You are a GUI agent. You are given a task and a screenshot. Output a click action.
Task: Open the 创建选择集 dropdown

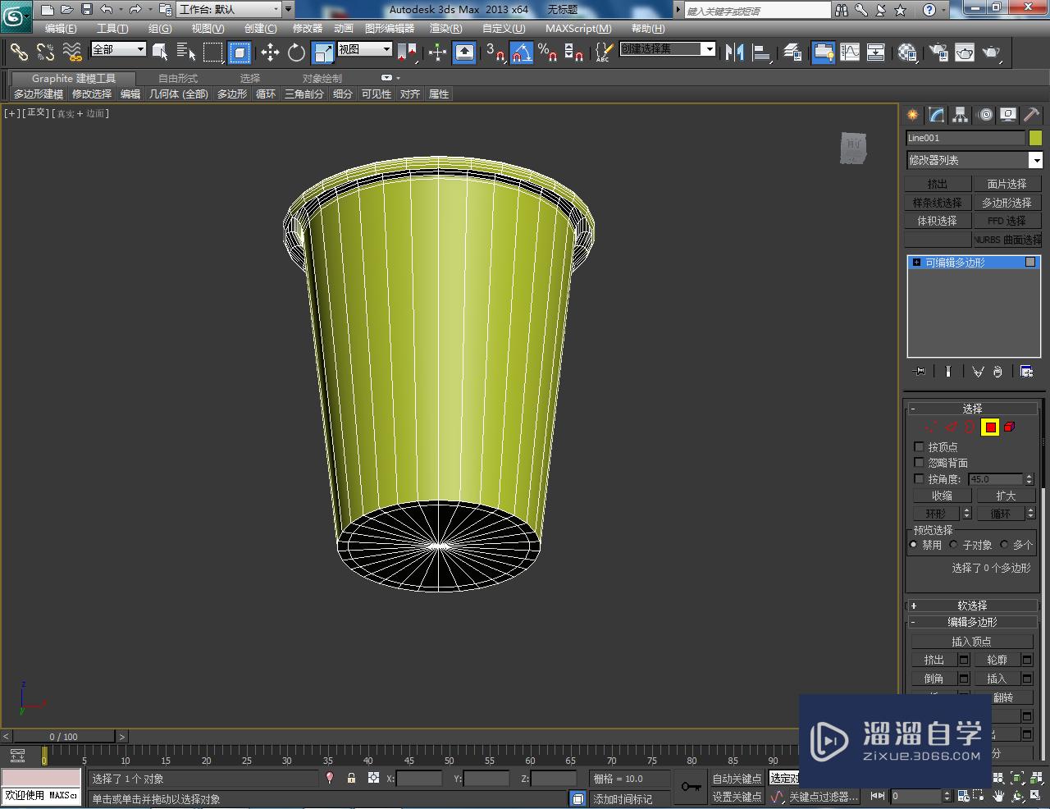[x=667, y=49]
